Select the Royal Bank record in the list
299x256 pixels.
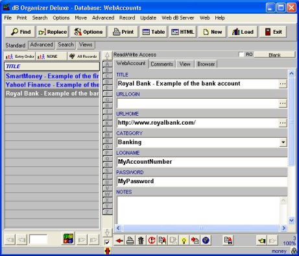click(x=52, y=94)
